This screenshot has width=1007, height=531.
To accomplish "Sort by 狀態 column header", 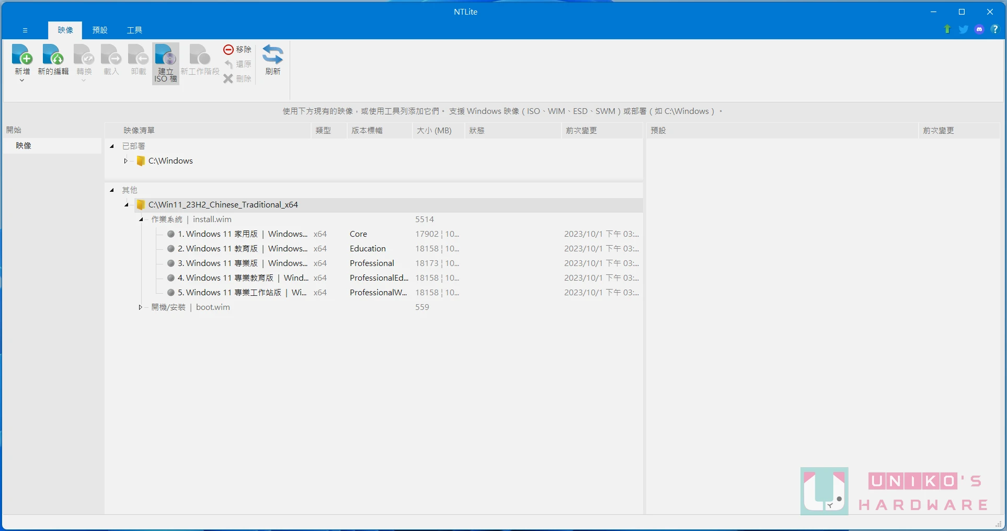I will 513,131.
